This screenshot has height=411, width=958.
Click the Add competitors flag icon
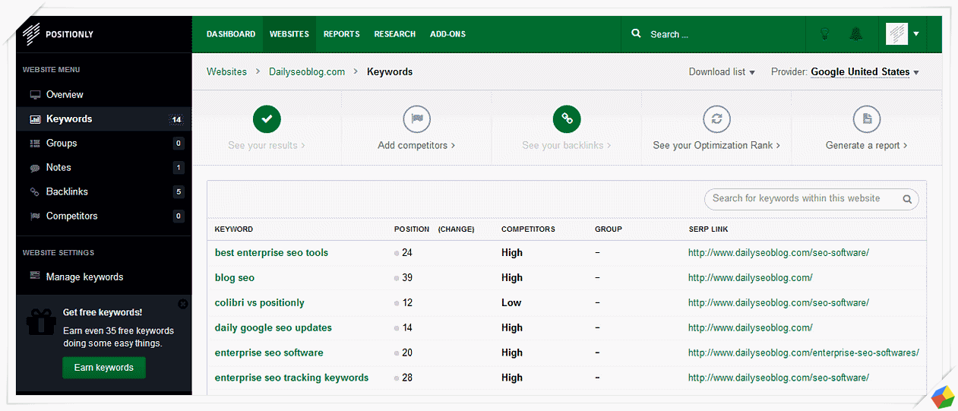pos(416,119)
